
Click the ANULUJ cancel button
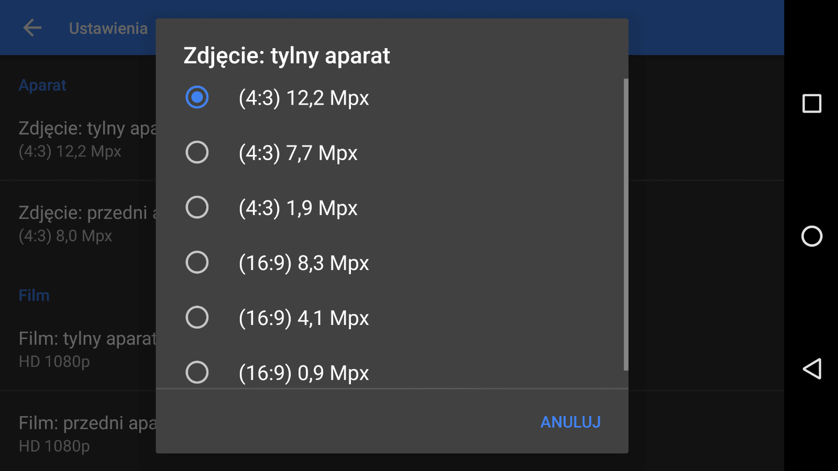click(570, 422)
